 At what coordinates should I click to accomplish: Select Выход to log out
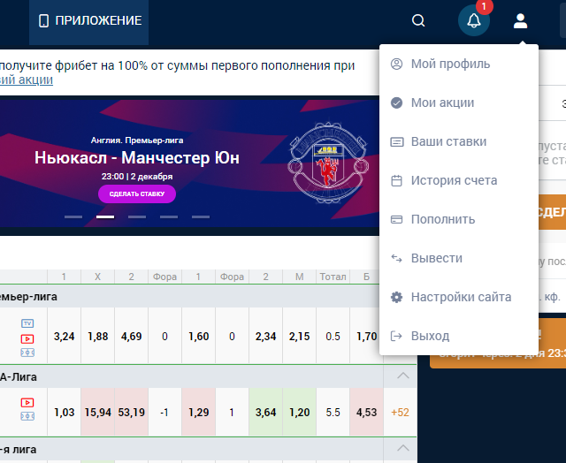(x=459, y=336)
